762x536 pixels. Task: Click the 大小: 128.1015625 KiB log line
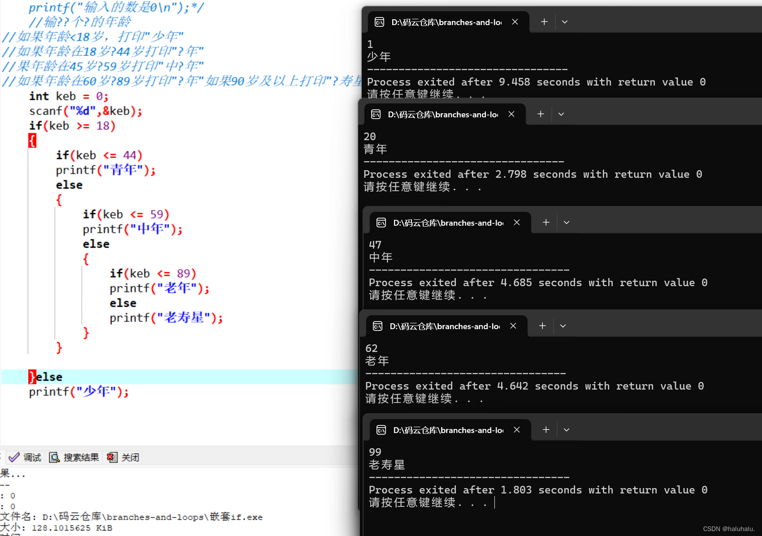pyautogui.click(x=56, y=528)
